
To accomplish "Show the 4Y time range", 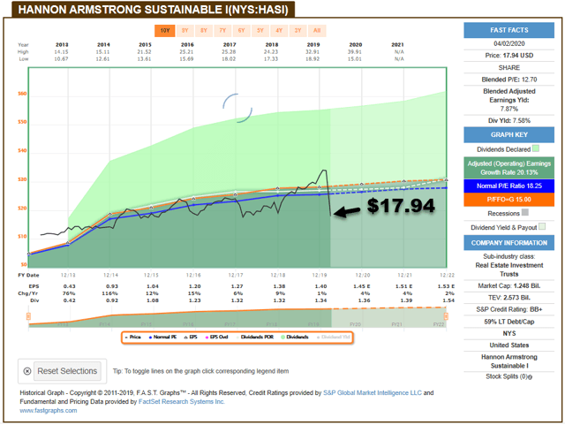I will (279, 31).
